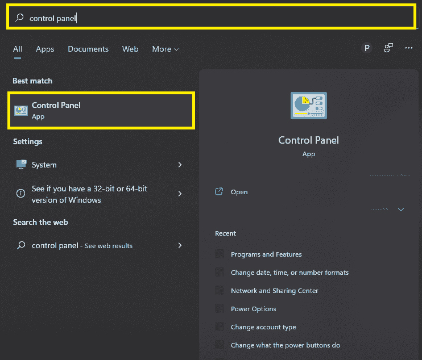Click the large Control Panel icon in preview pane
The height and width of the screenshot is (360, 422).
pos(308,106)
